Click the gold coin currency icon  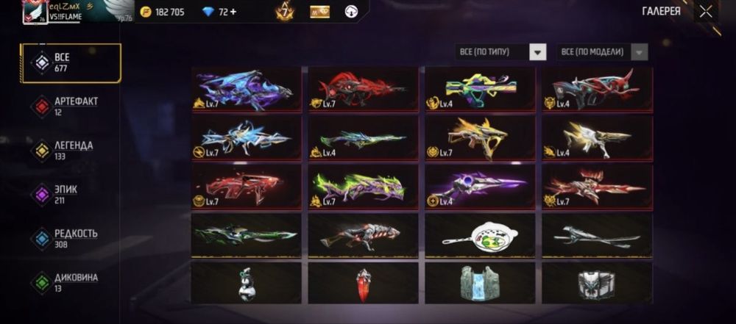pos(146,12)
